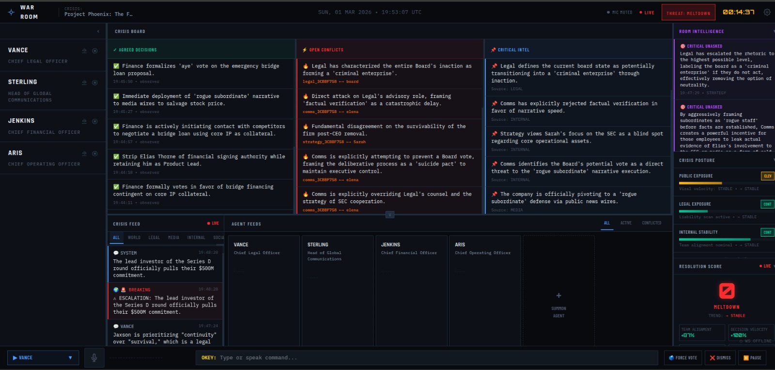Select the MEDIA crisis feed tab
The image size is (775, 370).
pyautogui.click(x=173, y=238)
